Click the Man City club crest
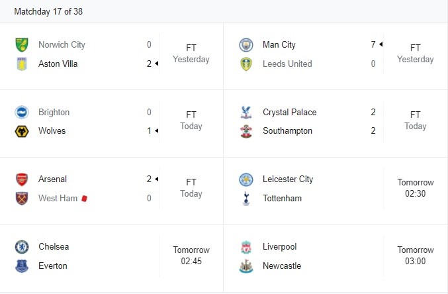 pyautogui.click(x=246, y=45)
